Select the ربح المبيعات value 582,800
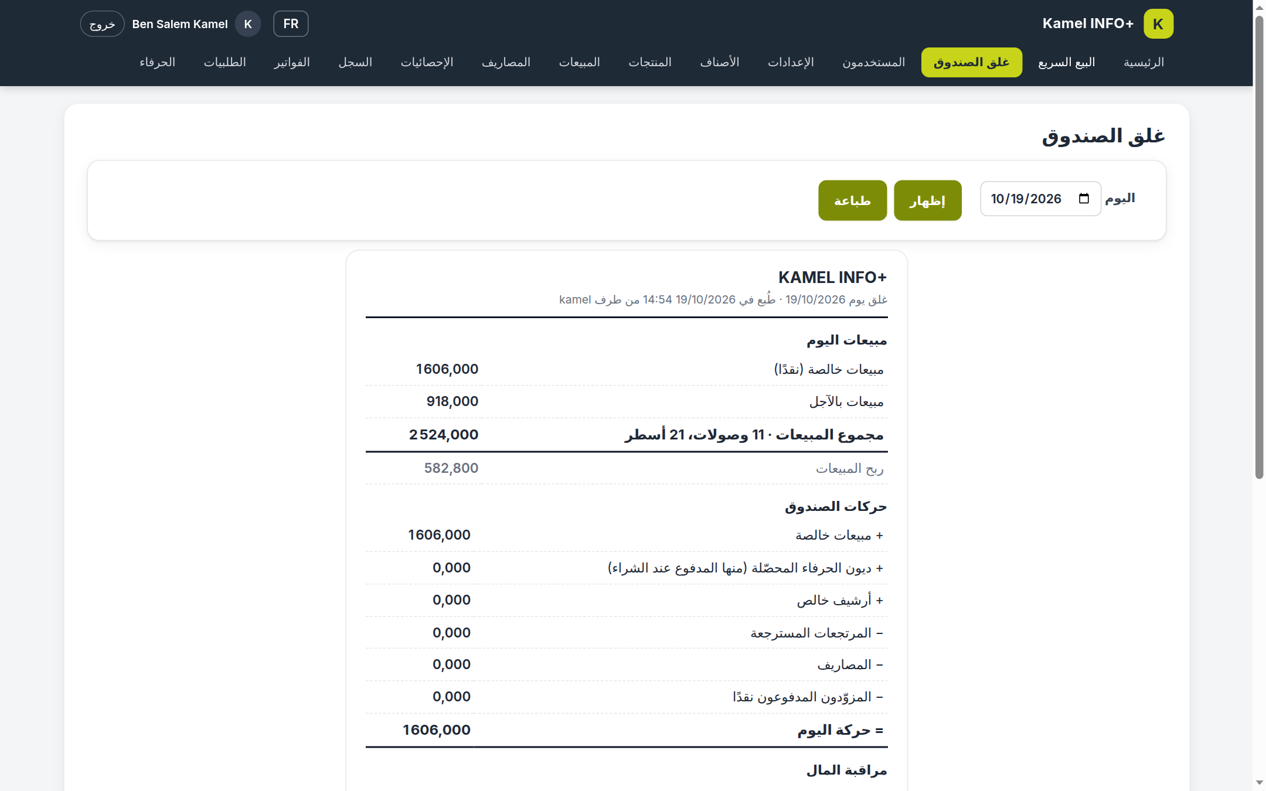Viewport: 1266px width, 791px height. click(x=451, y=468)
